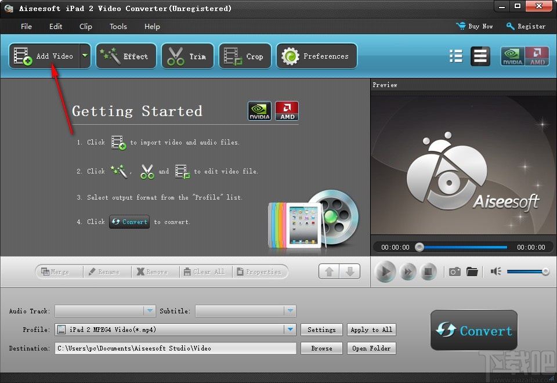Screen dimensions: 557x383
Task: Open the File menu
Action: click(26, 27)
